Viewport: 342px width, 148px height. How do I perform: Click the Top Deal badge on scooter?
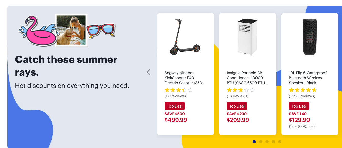click(x=175, y=106)
